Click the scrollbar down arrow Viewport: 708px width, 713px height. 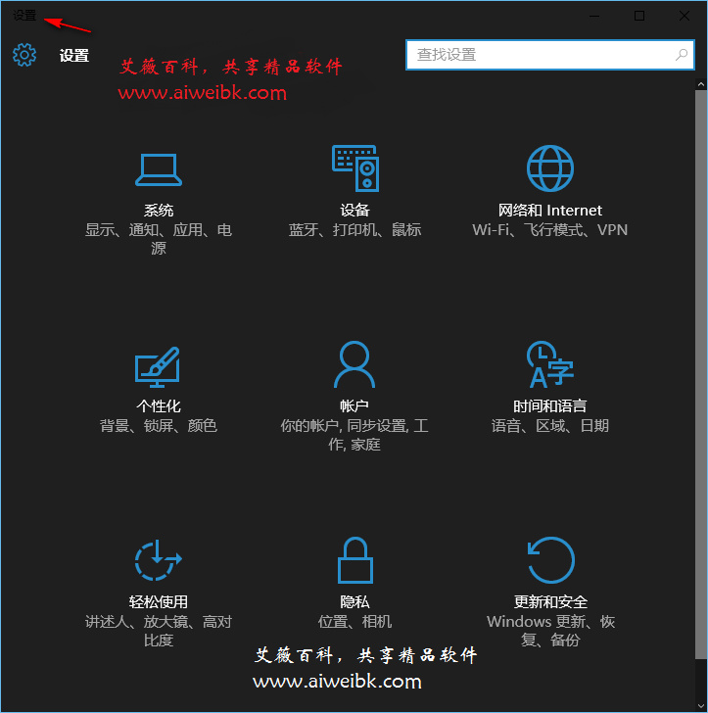(x=701, y=707)
